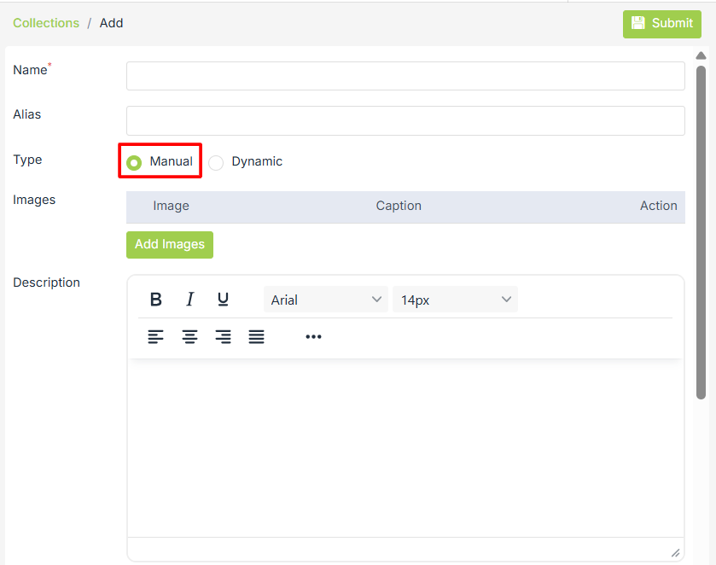Image resolution: width=716 pixels, height=565 pixels.
Task: Justify the description text
Action: [256, 337]
